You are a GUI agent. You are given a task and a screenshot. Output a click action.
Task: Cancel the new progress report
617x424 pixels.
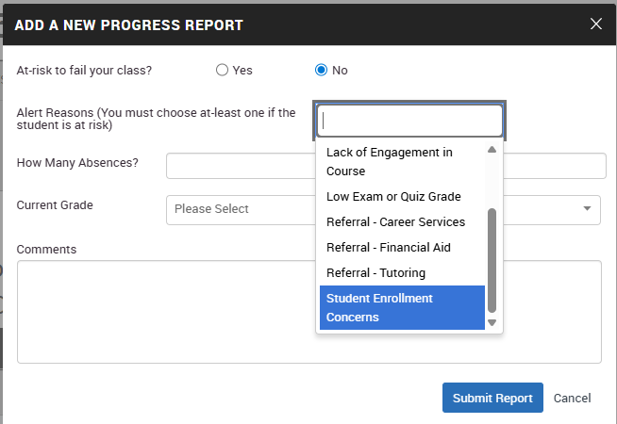573,398
